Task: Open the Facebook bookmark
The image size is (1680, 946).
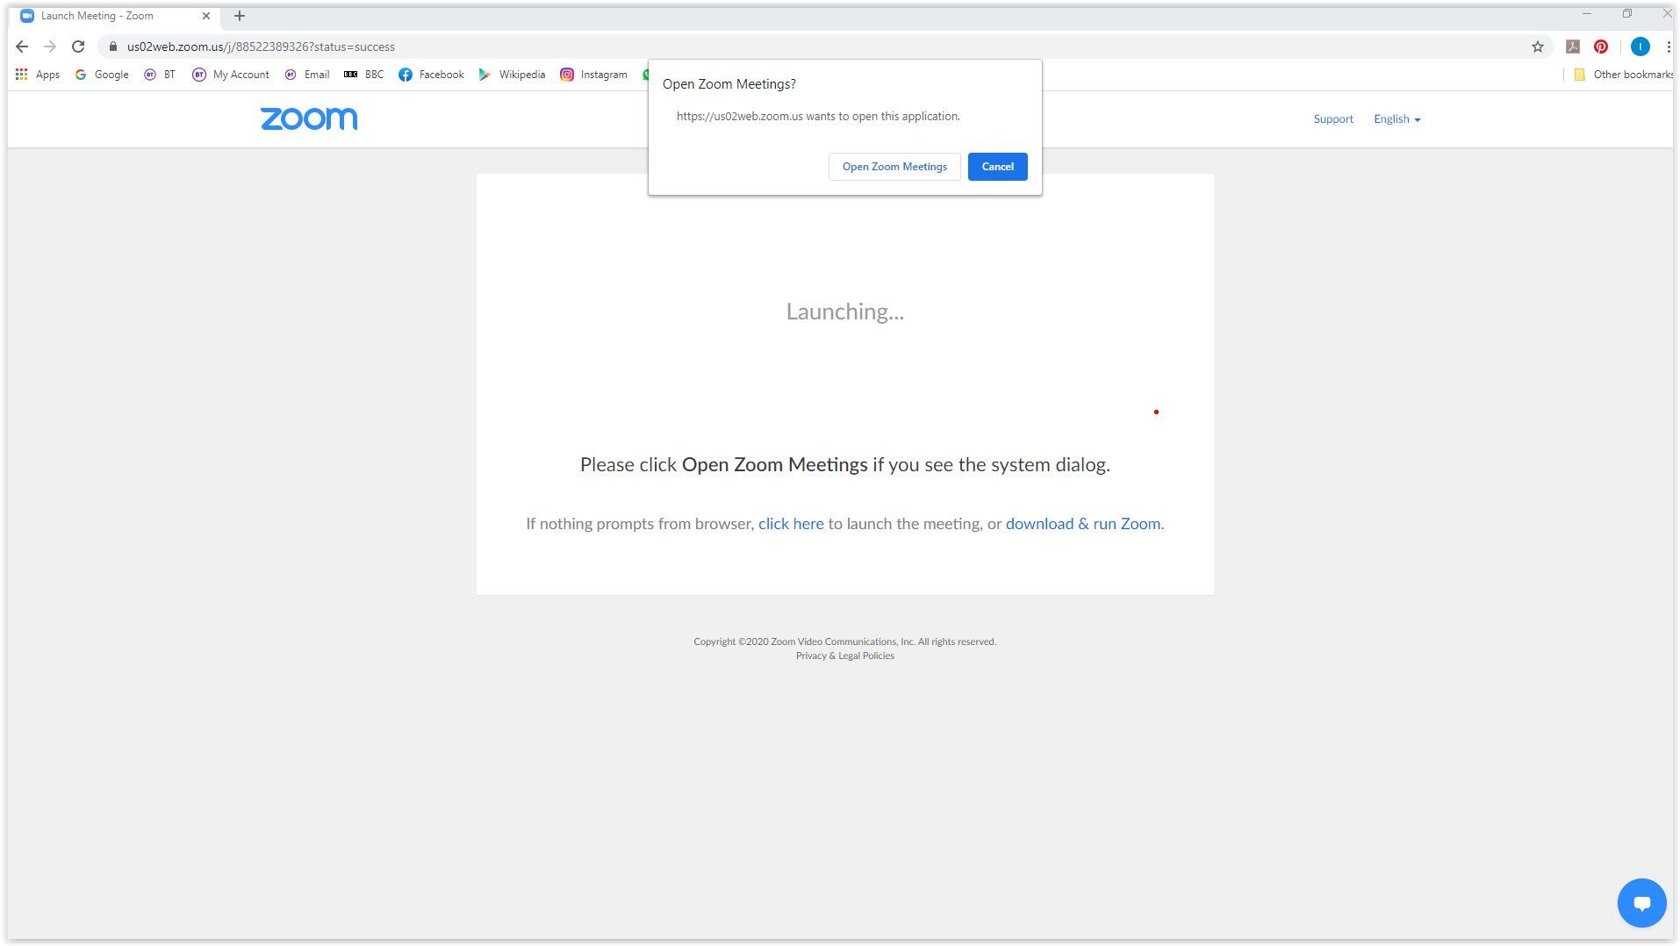Action: 430,75
